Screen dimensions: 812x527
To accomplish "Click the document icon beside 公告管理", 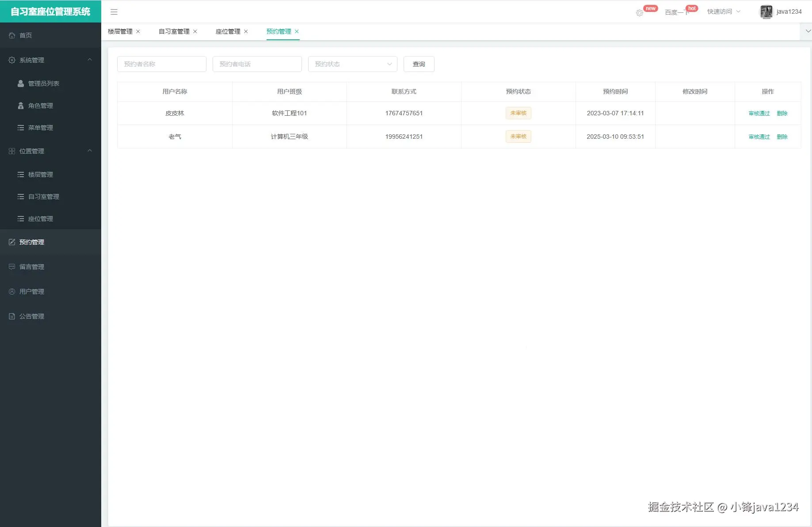I will click(x=12, y=316).
